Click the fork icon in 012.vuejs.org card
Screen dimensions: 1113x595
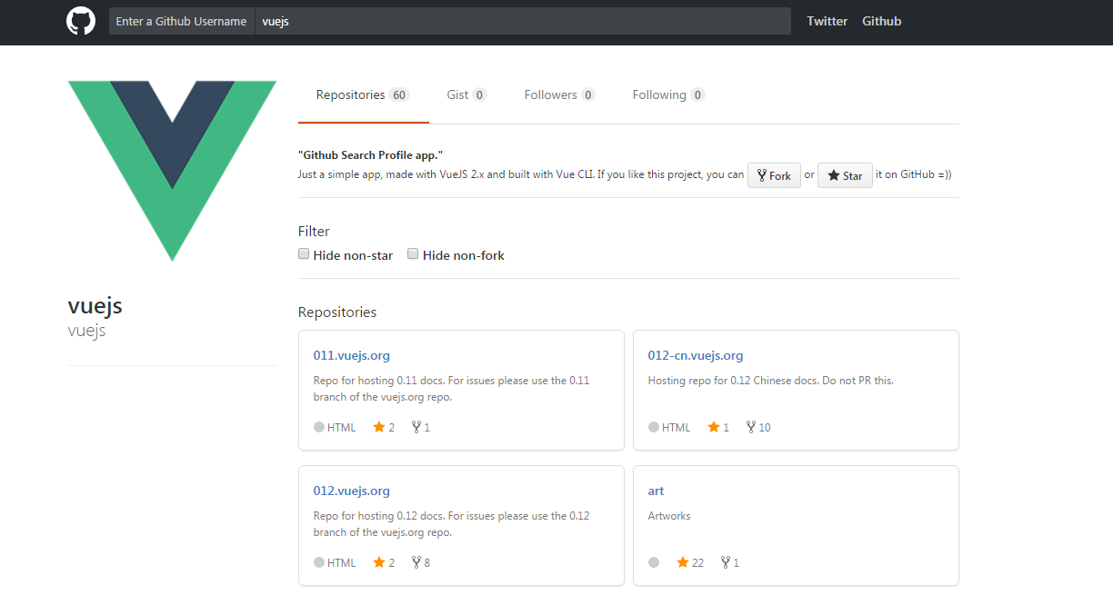416,562
